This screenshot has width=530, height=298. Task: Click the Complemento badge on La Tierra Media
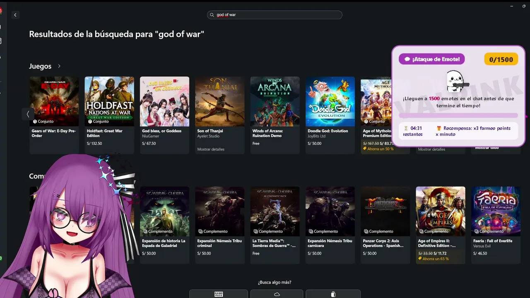tap(268, 231)
